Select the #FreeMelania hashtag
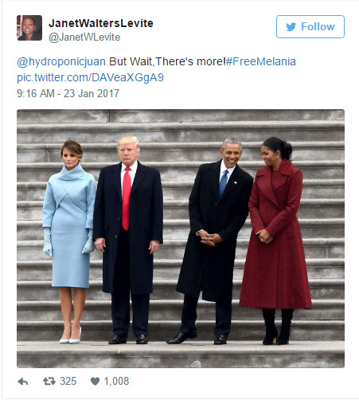The height and width of the screenshot is (400, 359). [261, 61]
